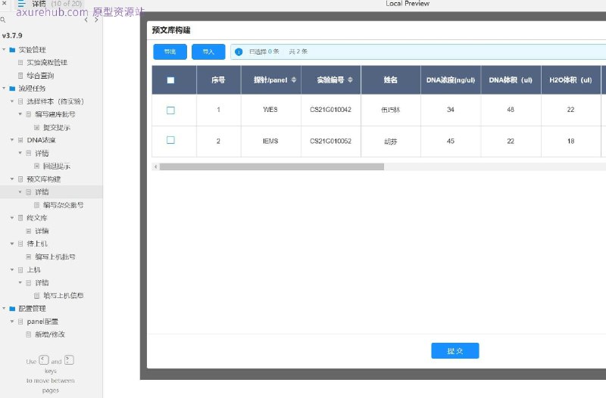The image size is (606, 398).
Task: Click the table's horizontal scrollbar thumb
Action: 272,166
